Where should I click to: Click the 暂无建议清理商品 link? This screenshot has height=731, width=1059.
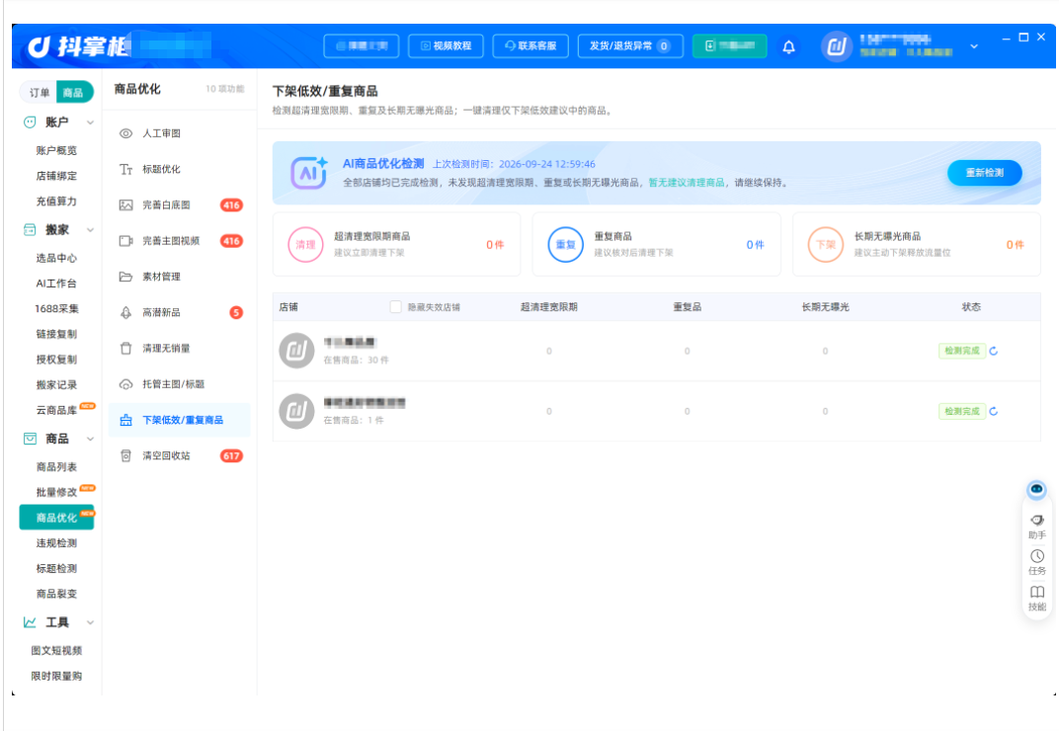click(687, 183)
